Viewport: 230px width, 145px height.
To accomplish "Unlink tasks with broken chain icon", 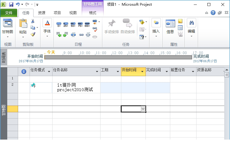I will pyautogui.click(x=88, y=35).
